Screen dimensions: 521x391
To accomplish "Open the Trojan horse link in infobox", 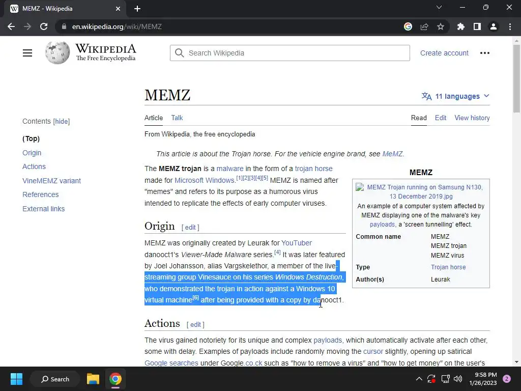I will pyautogui.click(x=448, y=267).
